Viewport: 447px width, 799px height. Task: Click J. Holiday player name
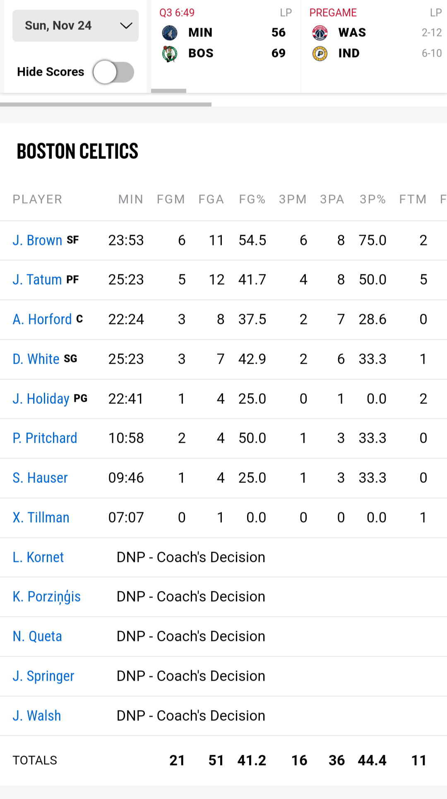coord(41,398)
